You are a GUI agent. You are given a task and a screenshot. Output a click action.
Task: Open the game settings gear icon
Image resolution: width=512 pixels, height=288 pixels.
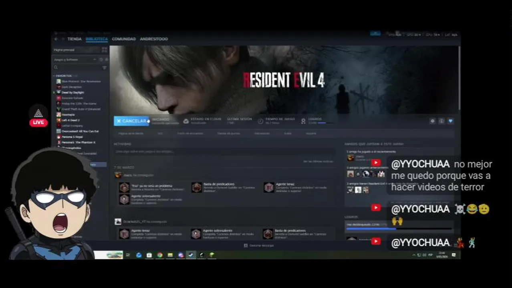[x=432, y=121]
